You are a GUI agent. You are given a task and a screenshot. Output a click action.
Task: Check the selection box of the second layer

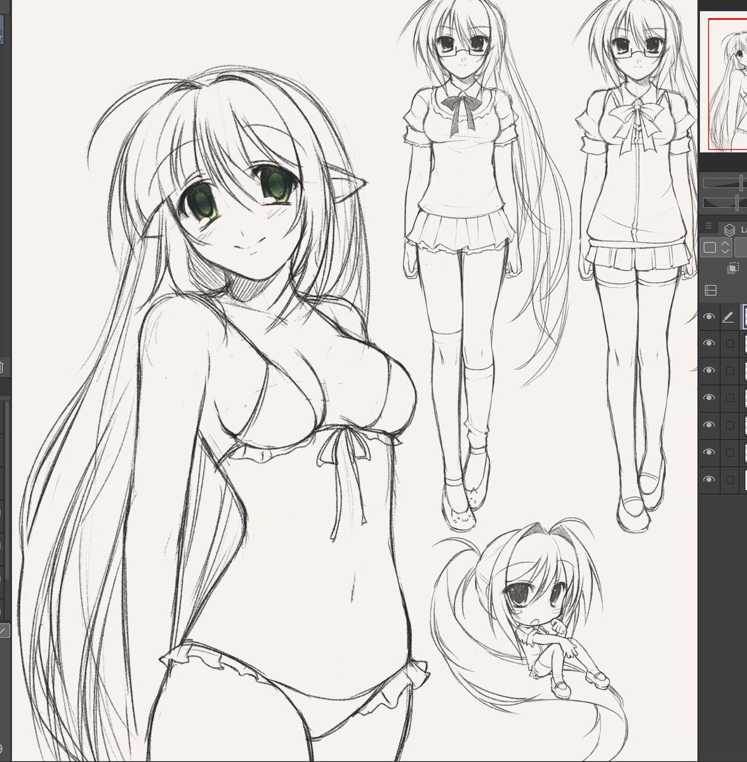coord(730,344)
